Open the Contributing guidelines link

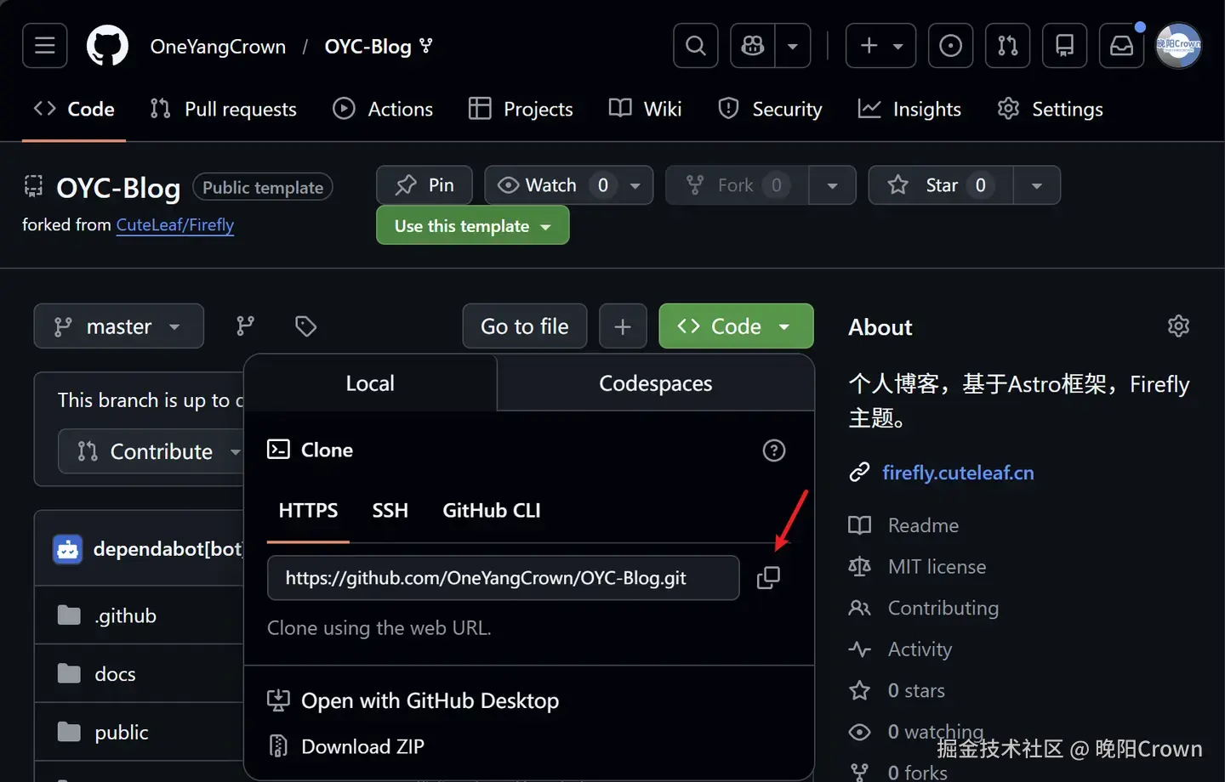pos(925,609)
